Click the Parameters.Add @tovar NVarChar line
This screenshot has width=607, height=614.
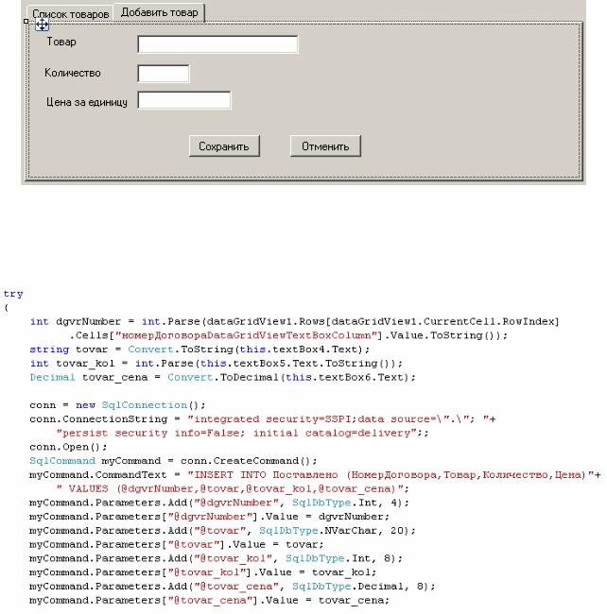[222, 531]
